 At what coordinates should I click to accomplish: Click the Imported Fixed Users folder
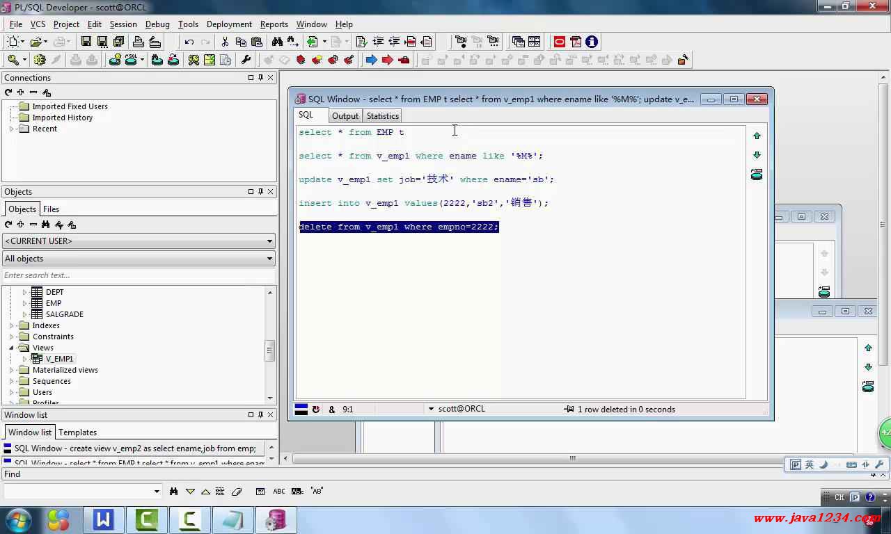(70, 106)
